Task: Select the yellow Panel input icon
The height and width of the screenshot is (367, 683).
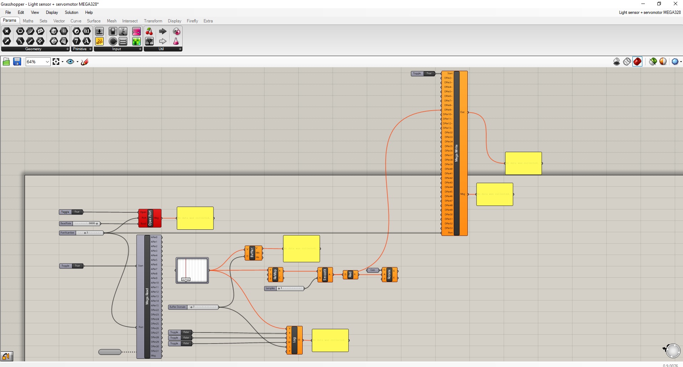Action: (99, 41)
